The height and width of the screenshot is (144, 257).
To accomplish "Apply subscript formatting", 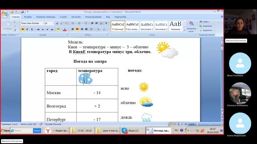I will [43, 29].
